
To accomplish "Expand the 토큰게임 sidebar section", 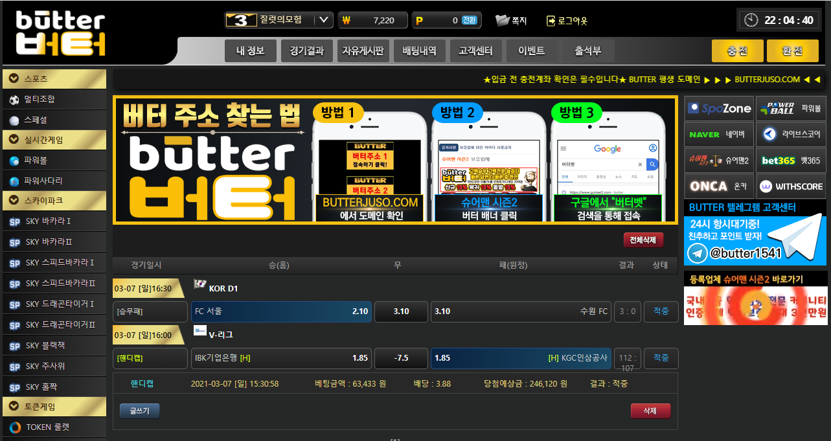I will tap(13, 407).
